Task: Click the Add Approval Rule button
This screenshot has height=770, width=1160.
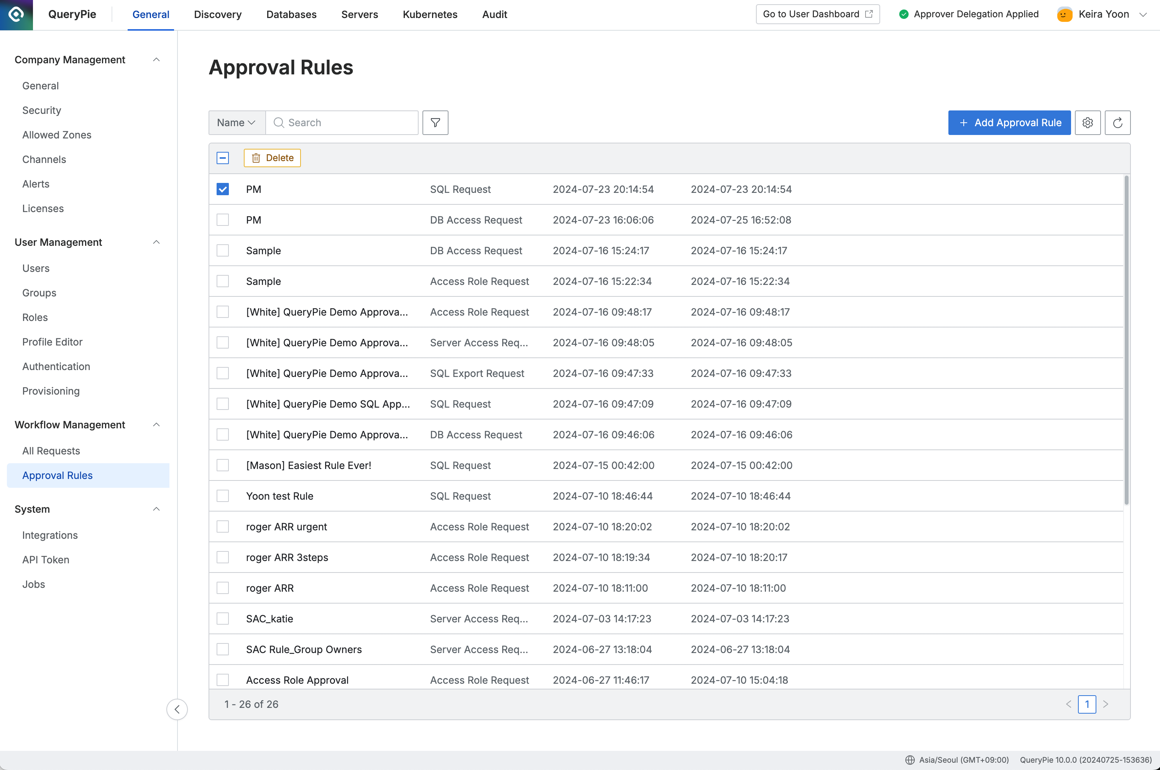Action: tap(1009, 122)
